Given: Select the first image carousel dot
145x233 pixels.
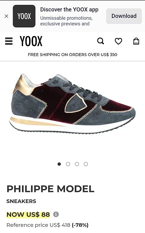Looking at the screenshot, I should [x=59, y=164].
